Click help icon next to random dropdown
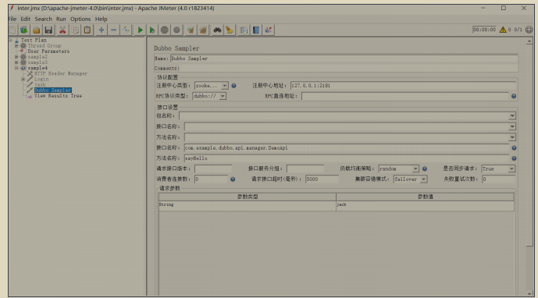Screen dimensions: 538x298 point(425,169)
